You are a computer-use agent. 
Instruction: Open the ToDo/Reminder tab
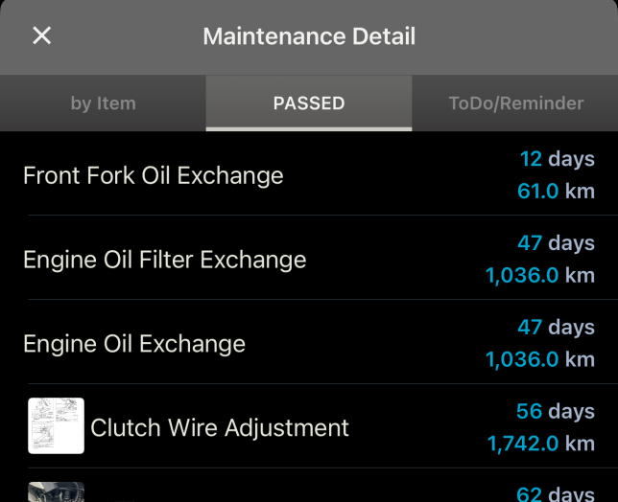pos(515,103)
